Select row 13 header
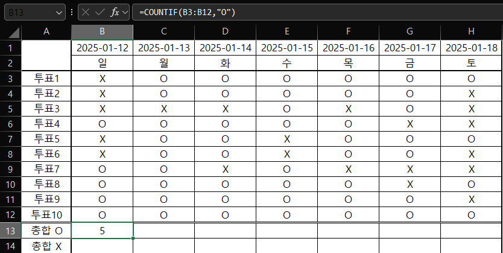503x253 pixels. click(11, 231)
